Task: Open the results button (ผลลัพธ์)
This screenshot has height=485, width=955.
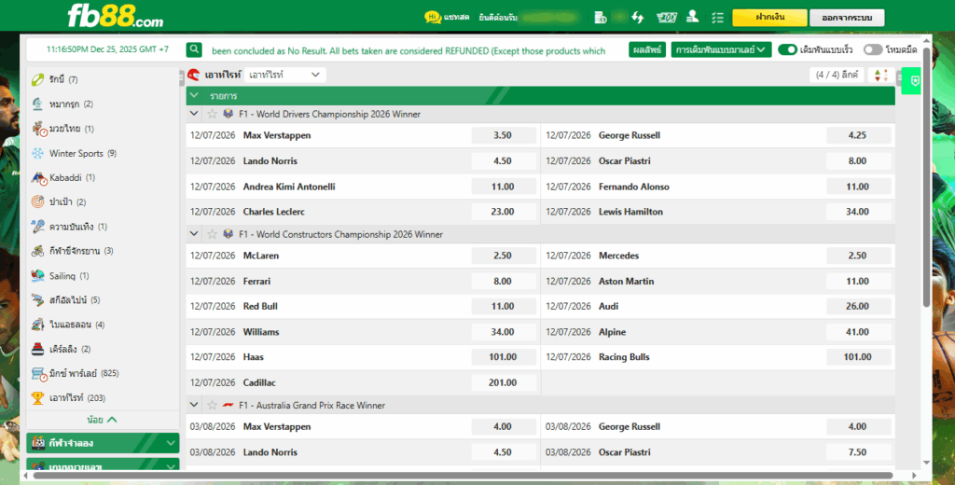Action: coord(647,50)
